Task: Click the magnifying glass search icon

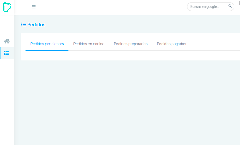Action: pyautogui.click(x=230, y=6)
